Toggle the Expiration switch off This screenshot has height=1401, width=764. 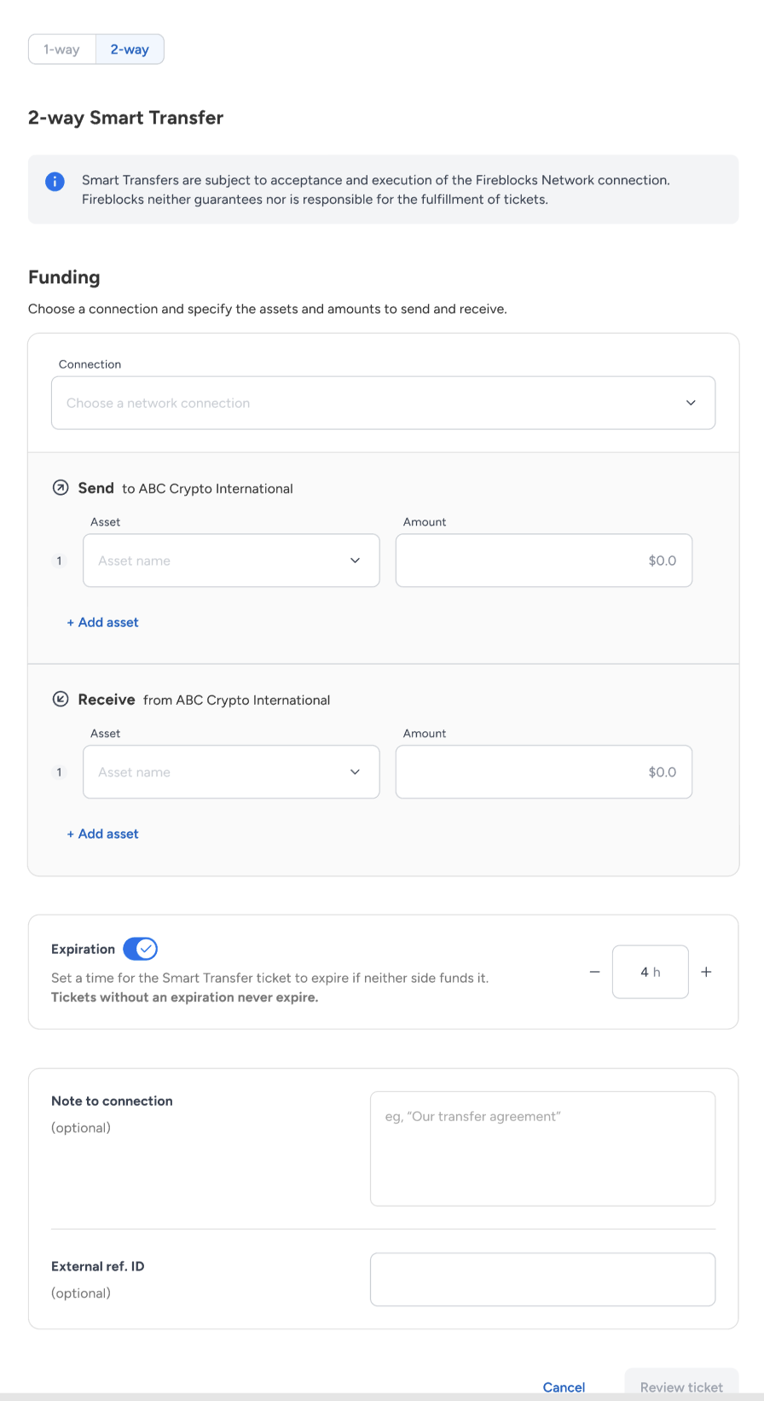140,949
